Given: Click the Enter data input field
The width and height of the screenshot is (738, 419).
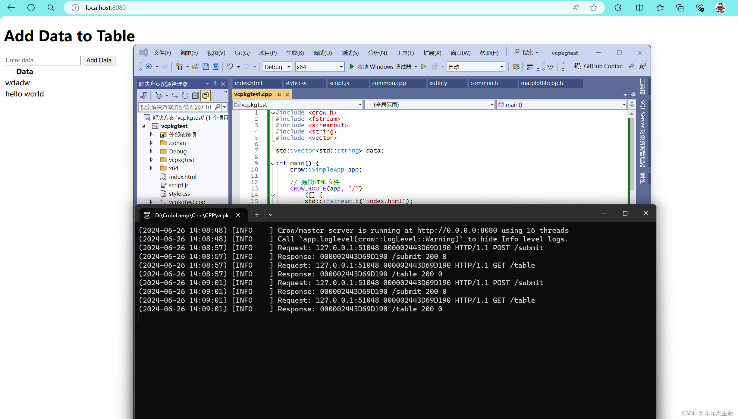Looking at the screenshot, I should tap(42, 60).
